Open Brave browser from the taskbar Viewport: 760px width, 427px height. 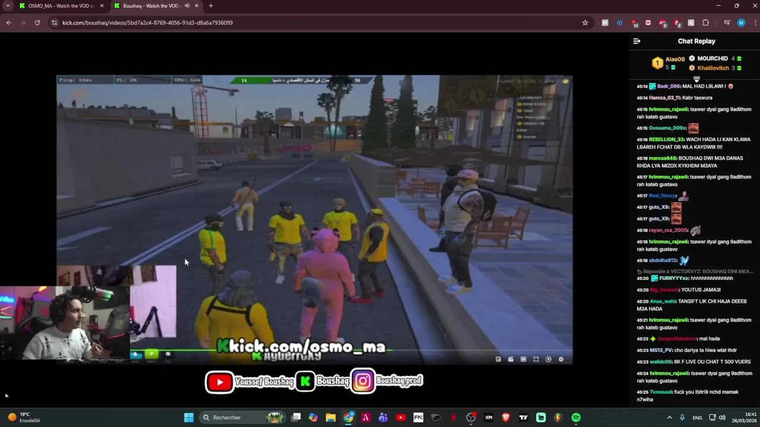[x=506, y=418]
